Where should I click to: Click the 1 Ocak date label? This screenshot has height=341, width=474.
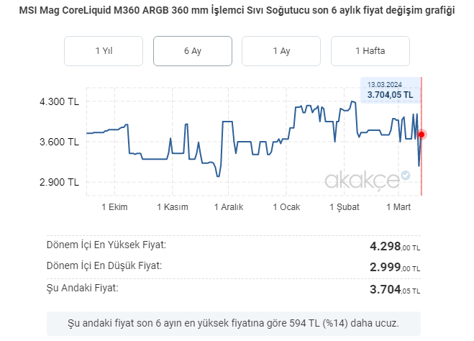(286, 206)
